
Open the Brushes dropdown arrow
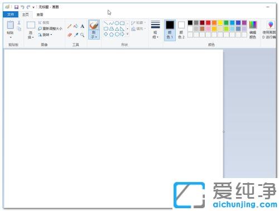point(96,37)
